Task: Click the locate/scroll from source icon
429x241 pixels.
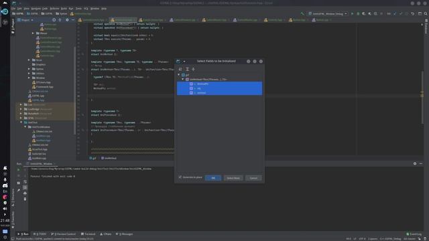Action: (x=54, y=20)
